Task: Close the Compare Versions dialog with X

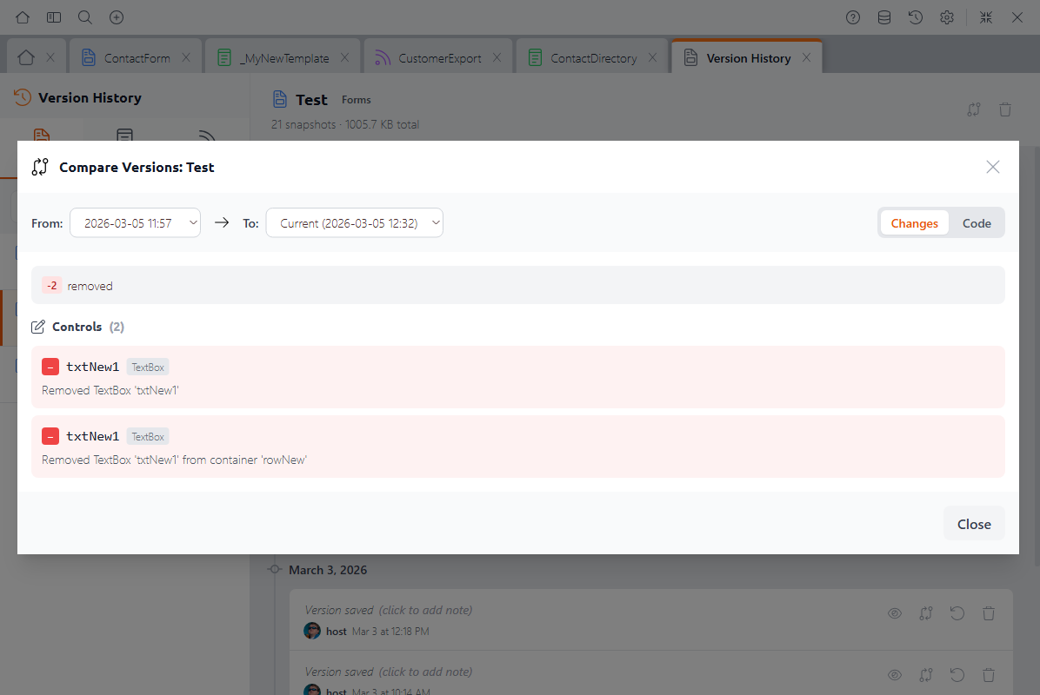Action: (x=993, y=167)
